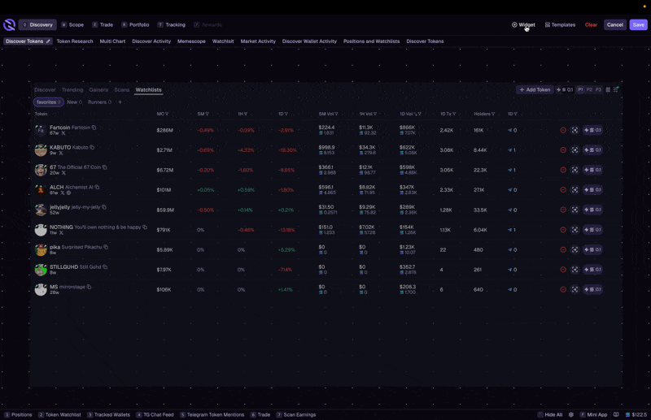
Task: Copy the ALCH Alchemist AI address
Action: (97, 187)
